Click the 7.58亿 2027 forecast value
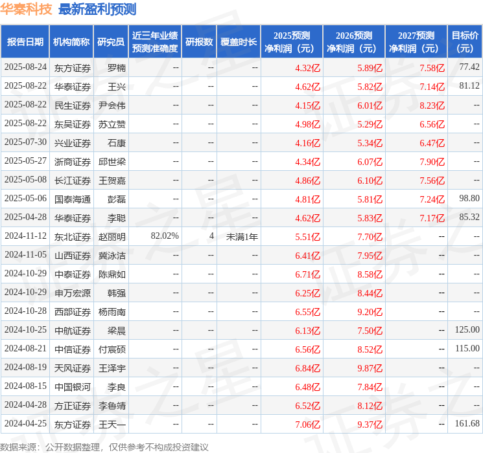 point(432,68)
